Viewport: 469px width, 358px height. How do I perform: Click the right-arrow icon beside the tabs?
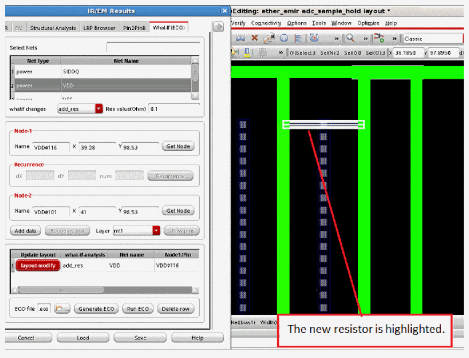click(218, 27)
